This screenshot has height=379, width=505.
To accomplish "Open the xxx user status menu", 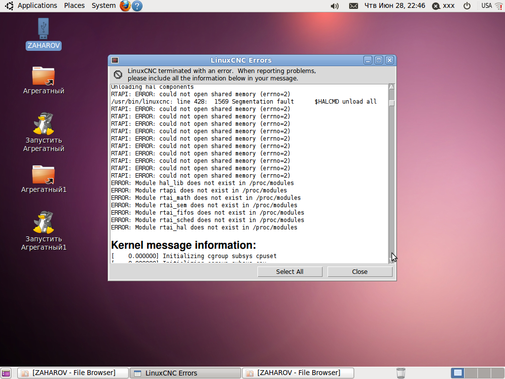I will point(443,6).
